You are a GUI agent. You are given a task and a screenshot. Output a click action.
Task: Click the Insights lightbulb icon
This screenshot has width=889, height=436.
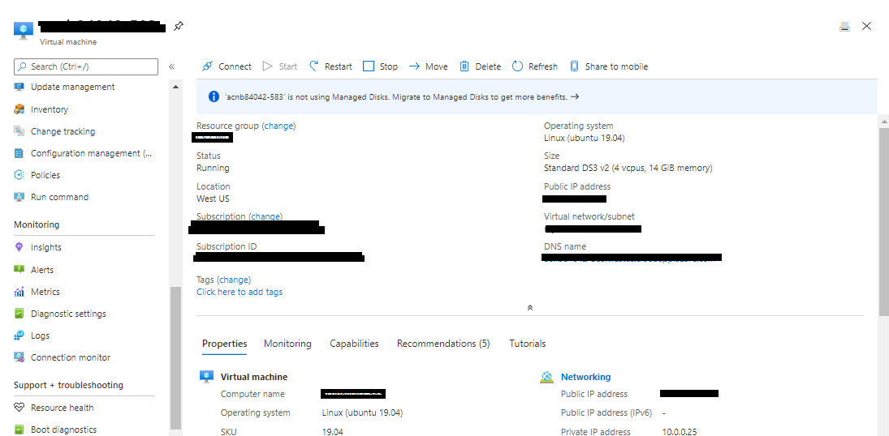[x=19, y=247]
